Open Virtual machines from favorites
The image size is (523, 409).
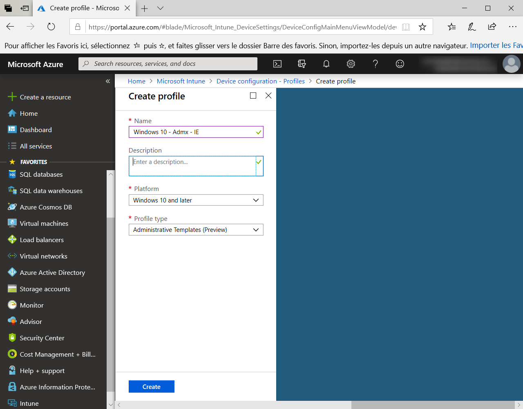tap(44, 224)
